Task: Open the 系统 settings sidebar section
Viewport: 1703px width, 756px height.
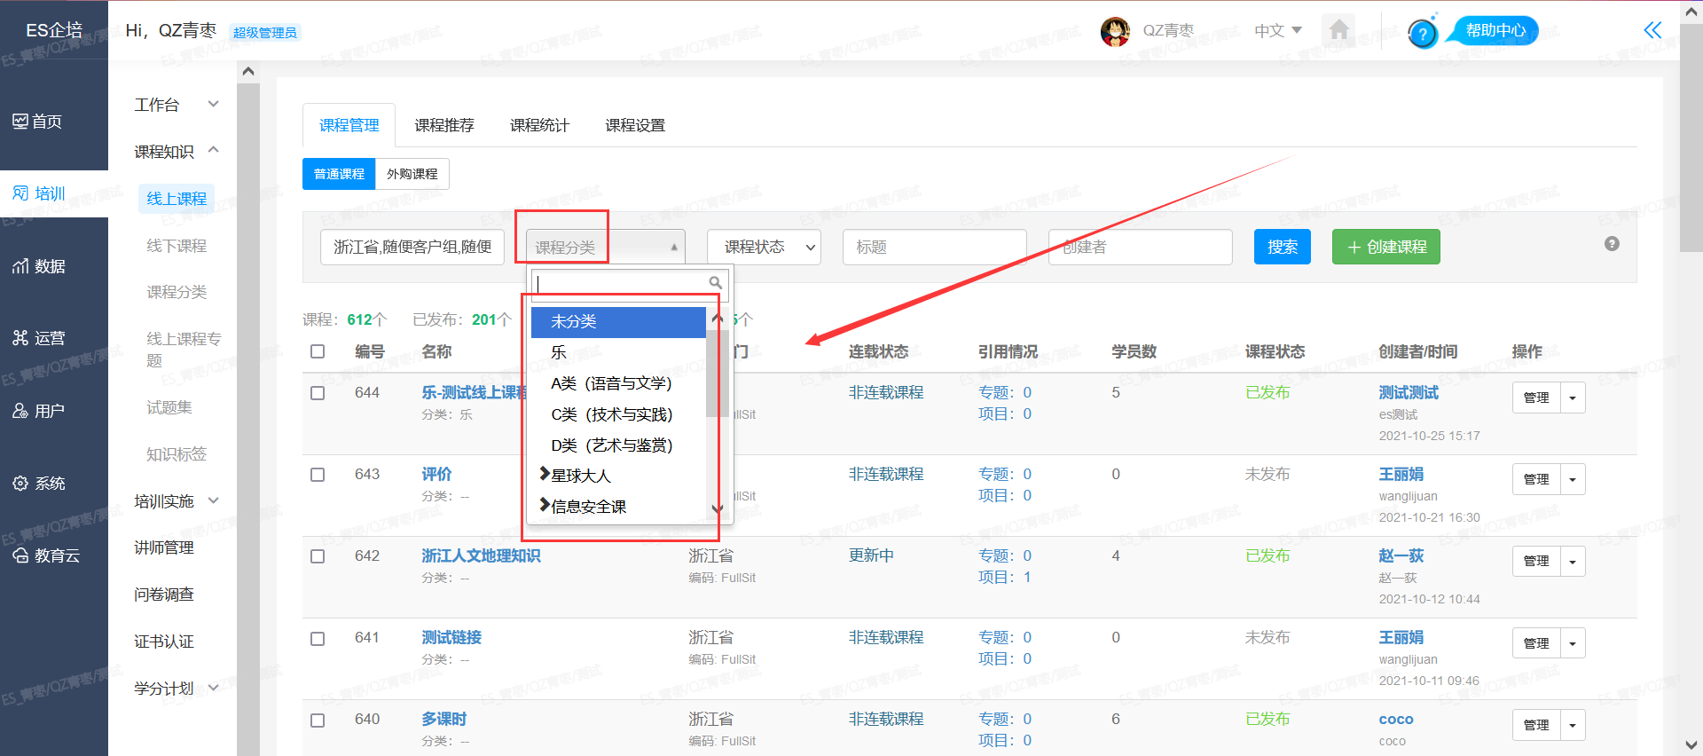Action: (x=39, y=484)
